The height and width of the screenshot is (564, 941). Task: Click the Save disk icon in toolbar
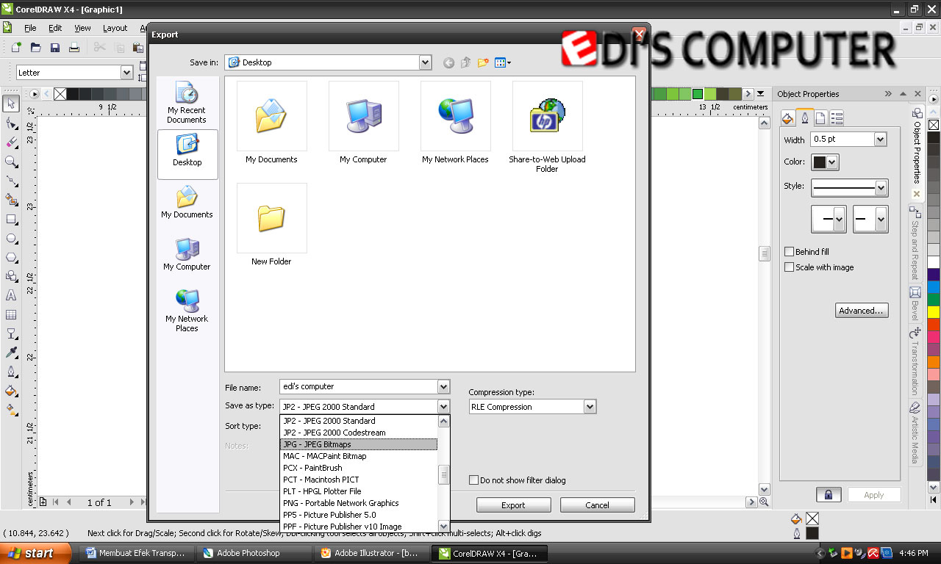(x=54, y=48)
